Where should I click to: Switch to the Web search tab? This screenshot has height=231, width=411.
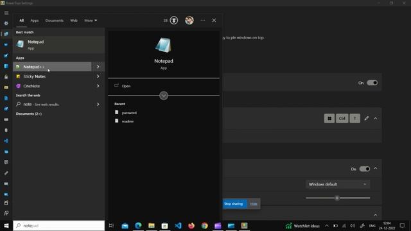pos(74,20)
